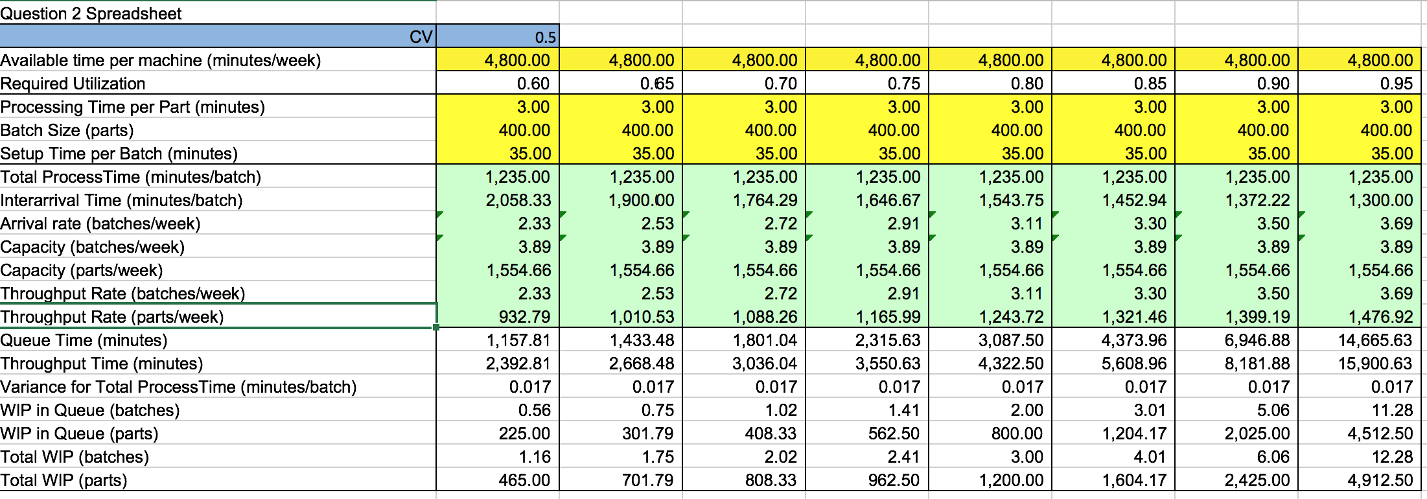
Task: Select WIP in Queue batches cell 11.28
Action: pyautogui.click(x=1360, y=410)
